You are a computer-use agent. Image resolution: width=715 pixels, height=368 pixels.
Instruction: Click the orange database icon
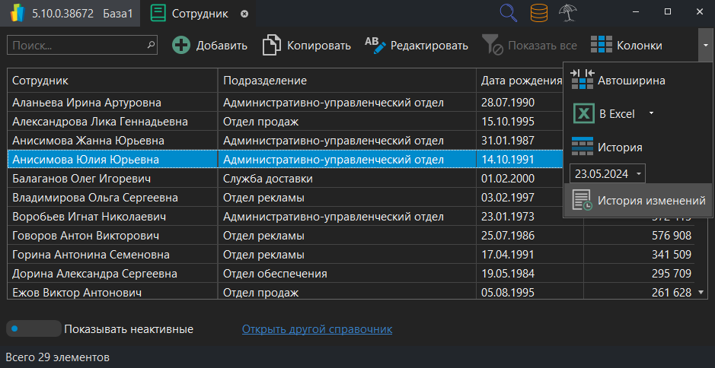(538, 13)
